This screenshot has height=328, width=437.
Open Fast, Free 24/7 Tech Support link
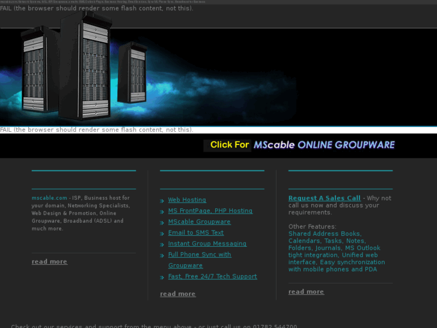tap(212, 276)
